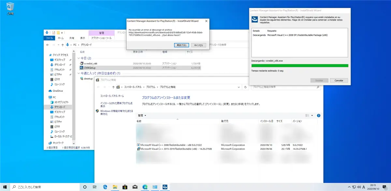Click the Programs breadcrumb in the address bar

[150, 87]
